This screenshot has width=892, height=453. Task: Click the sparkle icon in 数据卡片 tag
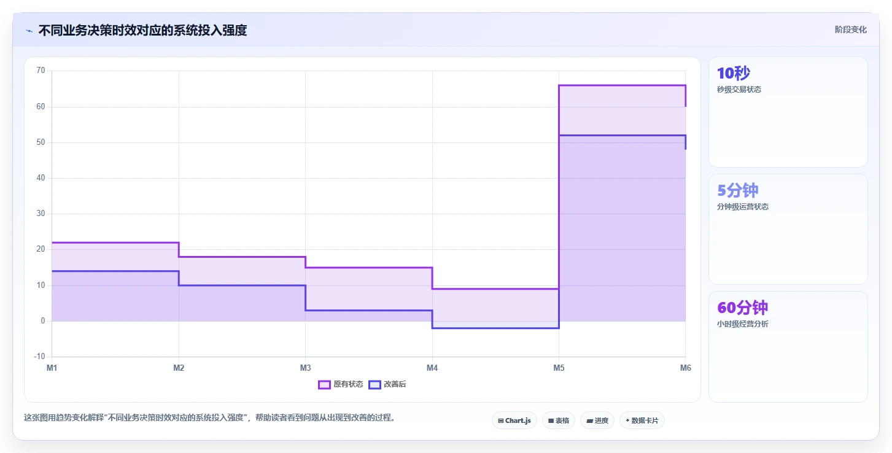coord(627,421)
